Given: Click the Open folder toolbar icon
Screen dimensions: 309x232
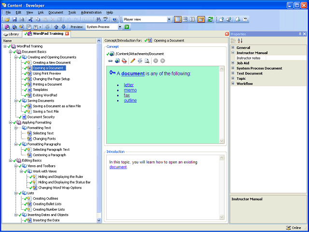Looking at the screenshot, I should coord(7,19).
